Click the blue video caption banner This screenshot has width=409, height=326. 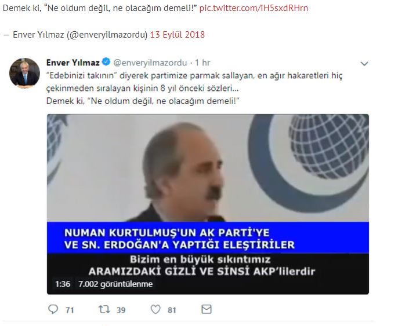point(208,238)
